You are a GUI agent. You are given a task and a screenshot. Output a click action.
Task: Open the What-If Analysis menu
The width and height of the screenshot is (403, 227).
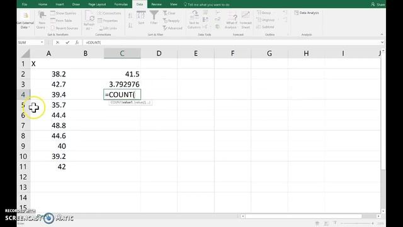point(231,20)
